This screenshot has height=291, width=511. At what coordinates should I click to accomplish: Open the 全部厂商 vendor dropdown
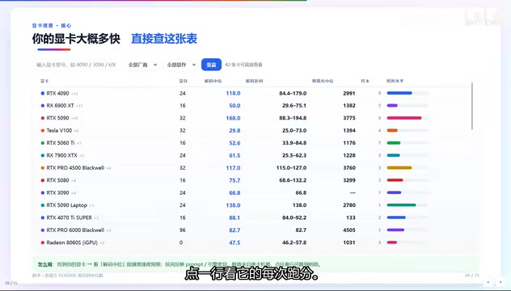142,65
